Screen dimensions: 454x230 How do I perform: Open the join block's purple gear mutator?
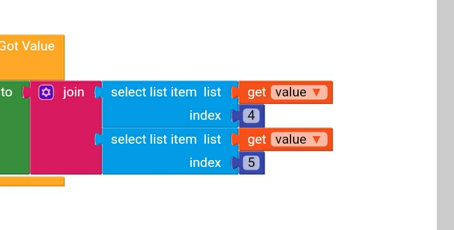click(46, 93)
